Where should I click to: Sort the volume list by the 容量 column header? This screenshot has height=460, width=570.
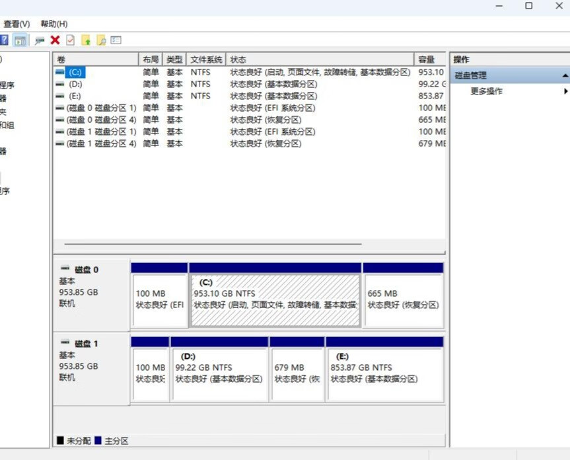point(427,59)
